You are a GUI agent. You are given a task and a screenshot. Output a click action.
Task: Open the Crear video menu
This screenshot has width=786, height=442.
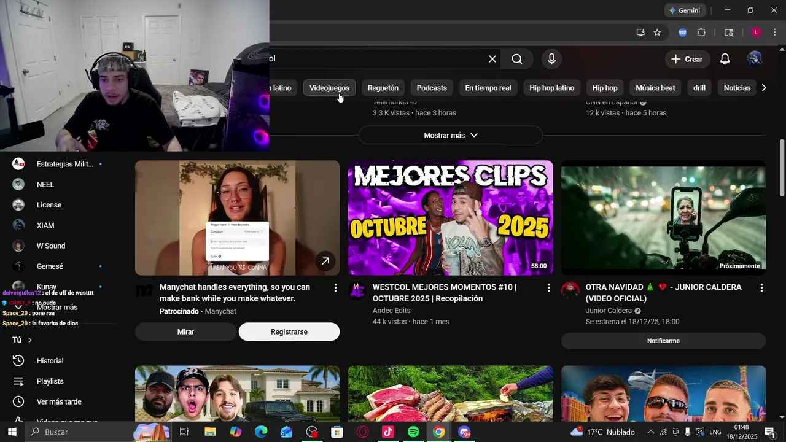point(688,59)
